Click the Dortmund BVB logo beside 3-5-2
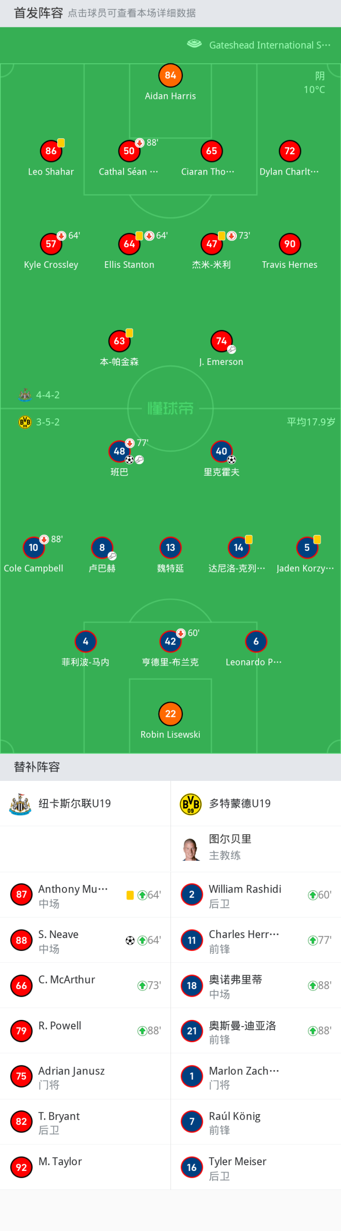 [25, 422]
